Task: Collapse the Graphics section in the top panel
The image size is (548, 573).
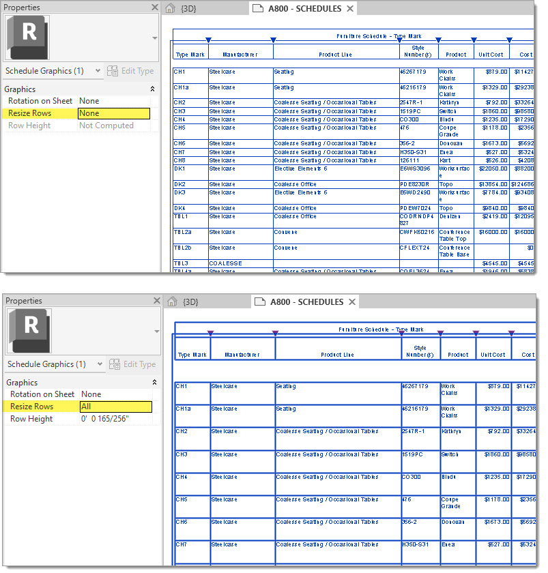Action: coord(152,89)
